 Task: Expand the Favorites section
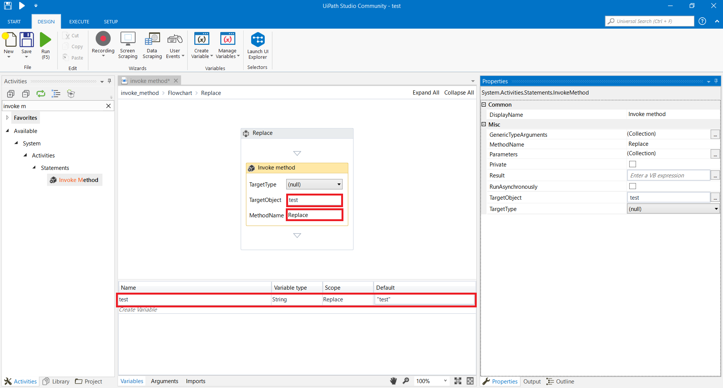coord(7,117)
